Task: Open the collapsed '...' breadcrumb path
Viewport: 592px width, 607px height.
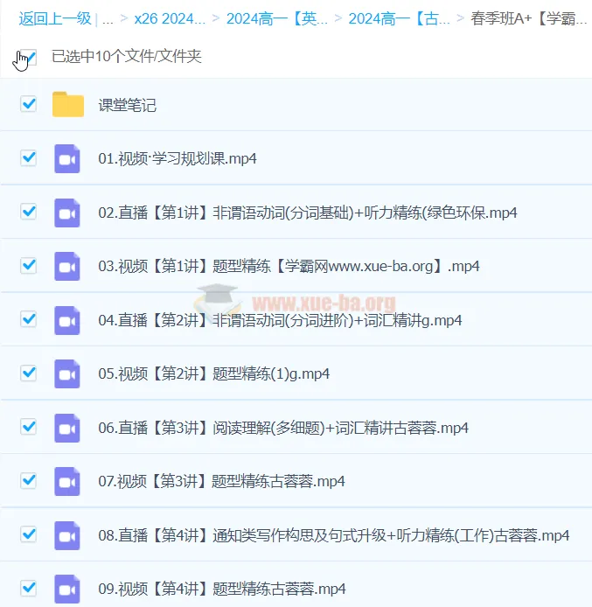Action: [x=108, y=19]
